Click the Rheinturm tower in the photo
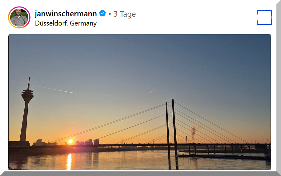This screenshot has width=281, height=176. (x=26, y=109)
